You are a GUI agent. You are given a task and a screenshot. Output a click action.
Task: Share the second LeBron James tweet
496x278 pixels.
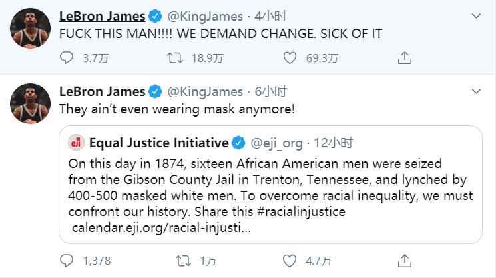(x=404, y=260)
